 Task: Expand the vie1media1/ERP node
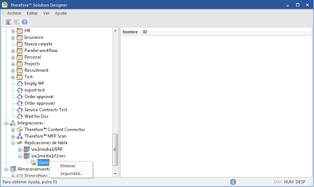20,150
